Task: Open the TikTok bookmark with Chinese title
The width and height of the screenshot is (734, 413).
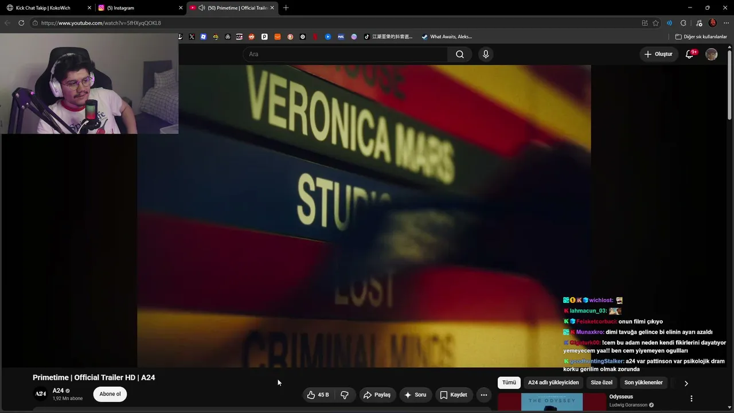Action: coord(388,37)
